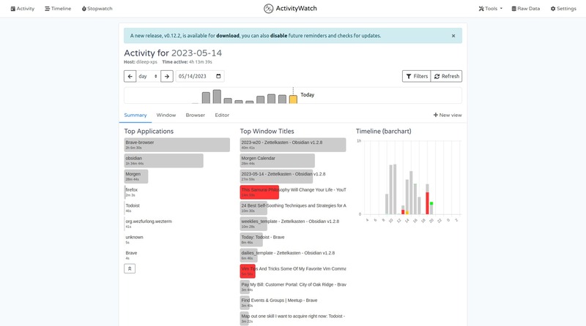Click the date field 05/14/2023

click(x=200, y=76)
